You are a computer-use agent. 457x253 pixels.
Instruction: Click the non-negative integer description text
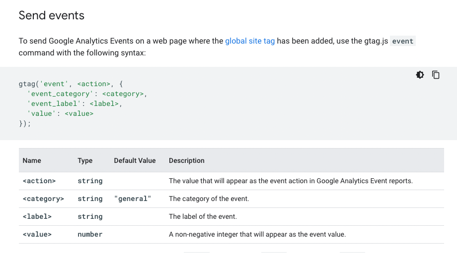coord(257,234)
